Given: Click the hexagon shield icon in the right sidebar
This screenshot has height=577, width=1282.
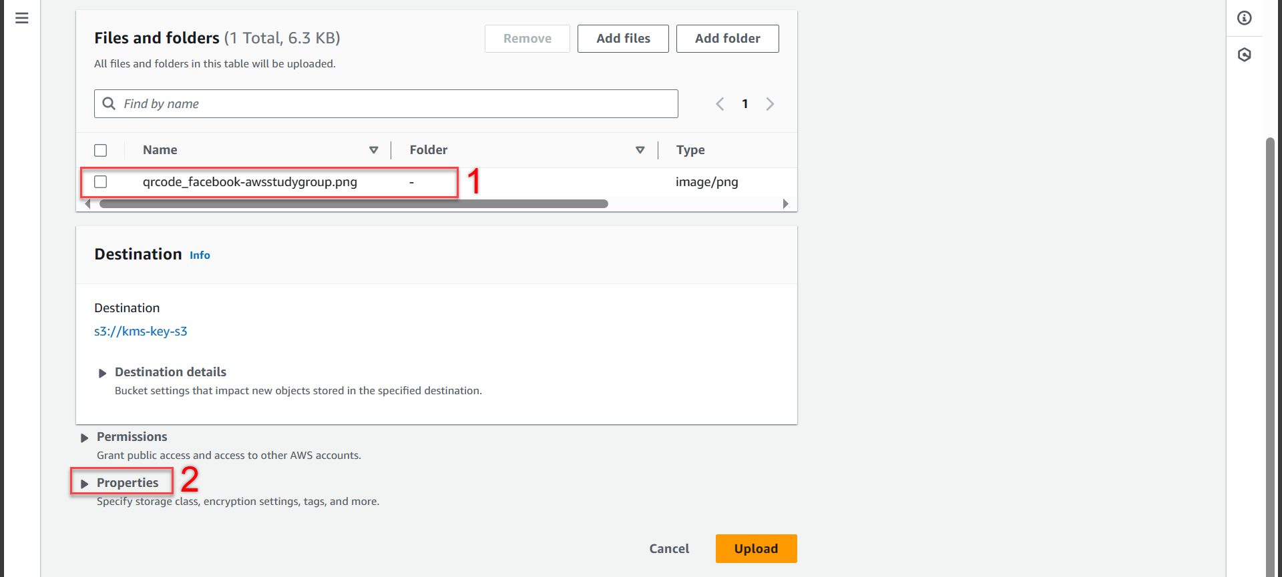Looking at the screenshot, I should pos(1244,55).
